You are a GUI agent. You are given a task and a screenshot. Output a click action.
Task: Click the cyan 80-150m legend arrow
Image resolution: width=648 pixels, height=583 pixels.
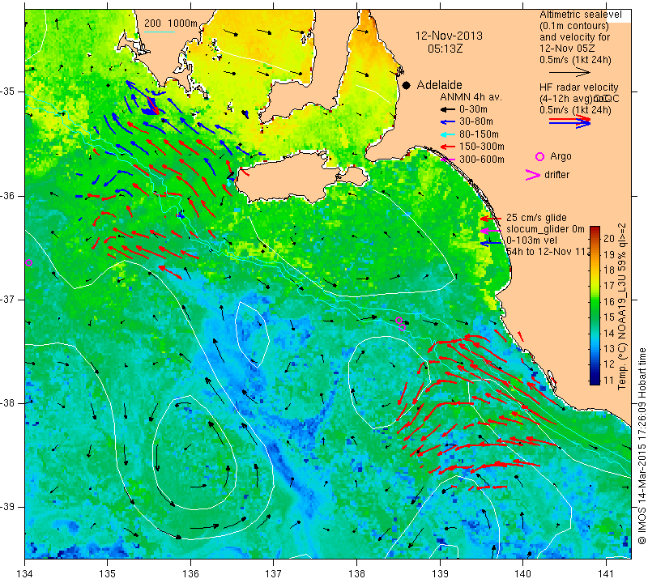tap(447, 134)
